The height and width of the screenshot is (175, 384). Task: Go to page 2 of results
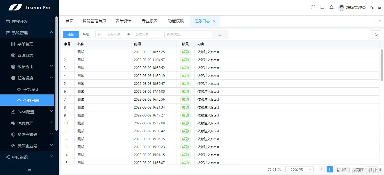[338, 169]
